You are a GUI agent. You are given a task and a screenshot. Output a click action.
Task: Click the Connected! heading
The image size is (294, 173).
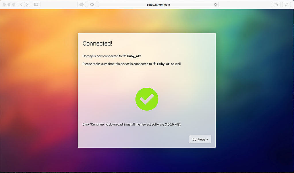click(97, 43)
